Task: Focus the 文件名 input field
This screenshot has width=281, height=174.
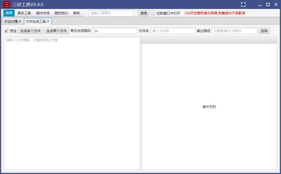Action: (173, 31)
